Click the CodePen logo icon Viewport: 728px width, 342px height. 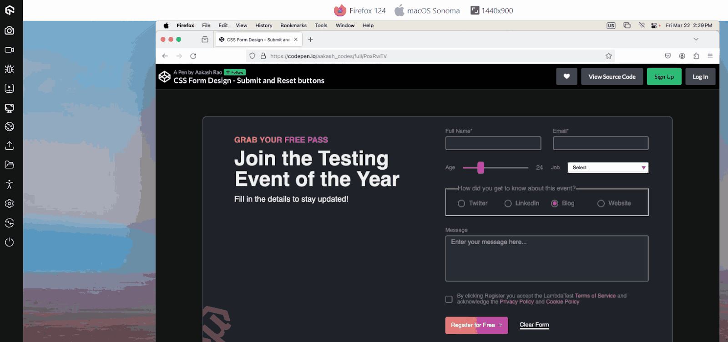coord(164,76)
